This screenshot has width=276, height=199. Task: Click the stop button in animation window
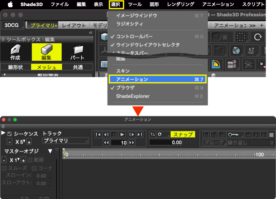click(x=114, y=135)
